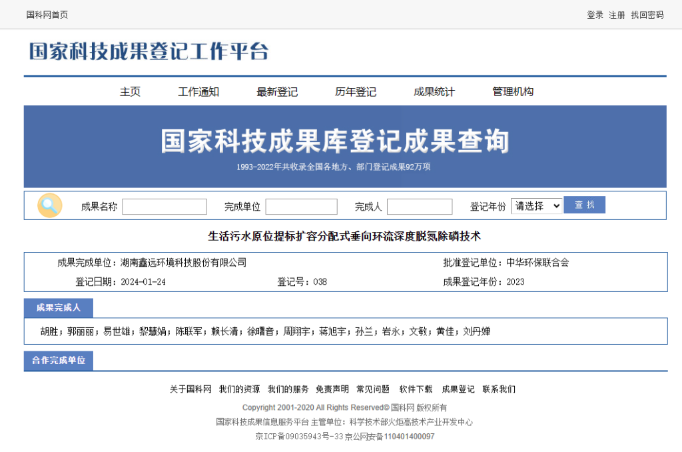Viewport: 682px width, 452px height.
Task: Click the 京公网安备110401400097 text
Action: coord(390,437)
